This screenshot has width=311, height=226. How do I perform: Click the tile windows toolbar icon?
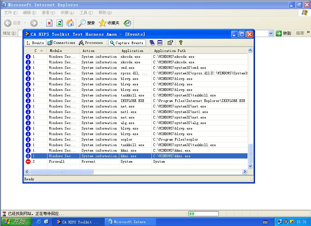[160, 43]
